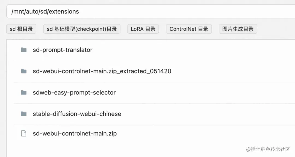The height and width of the screenshot is (157, 295).
Task: Click the sdweb-easy-prompt-selector folder icon
Action: 23,93
